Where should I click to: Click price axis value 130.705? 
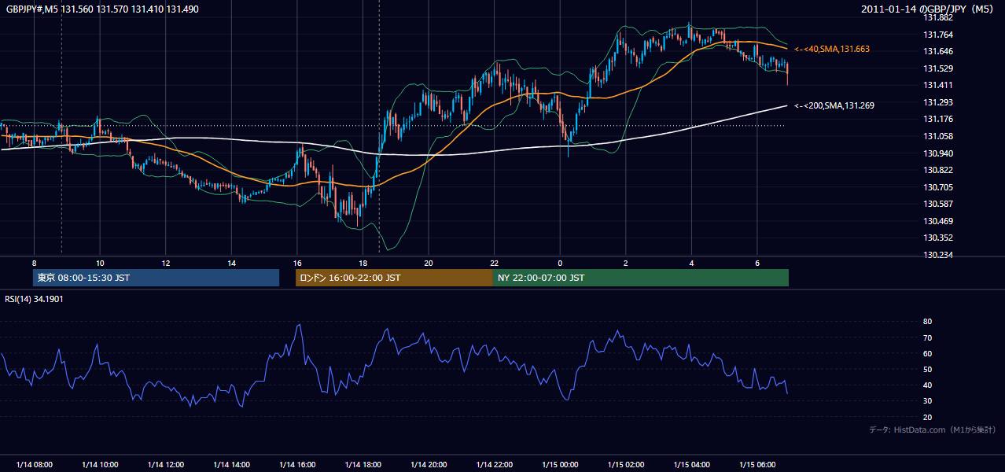tap(937, 187)
